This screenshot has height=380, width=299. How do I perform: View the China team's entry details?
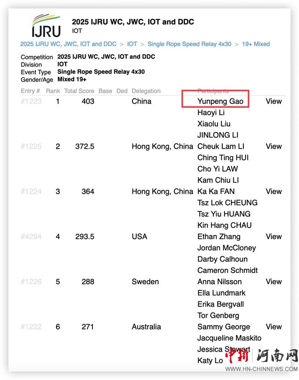(274, 101)
